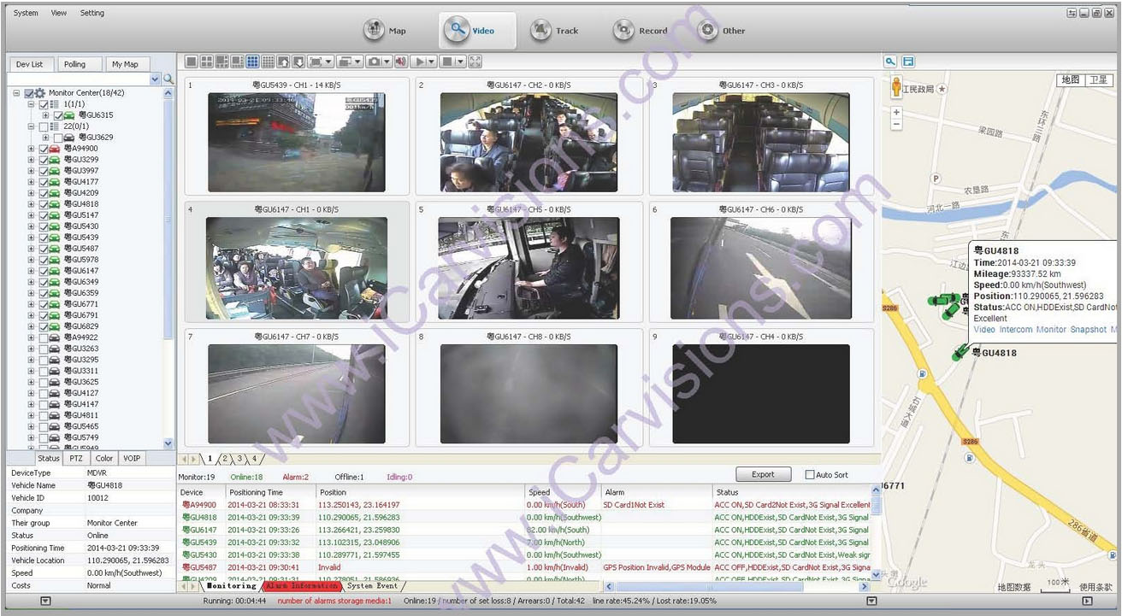Image resolution: width=1122 pixels, height=616 pixels.
Task: Open the device search dropdown arrow
Action: 155,79
